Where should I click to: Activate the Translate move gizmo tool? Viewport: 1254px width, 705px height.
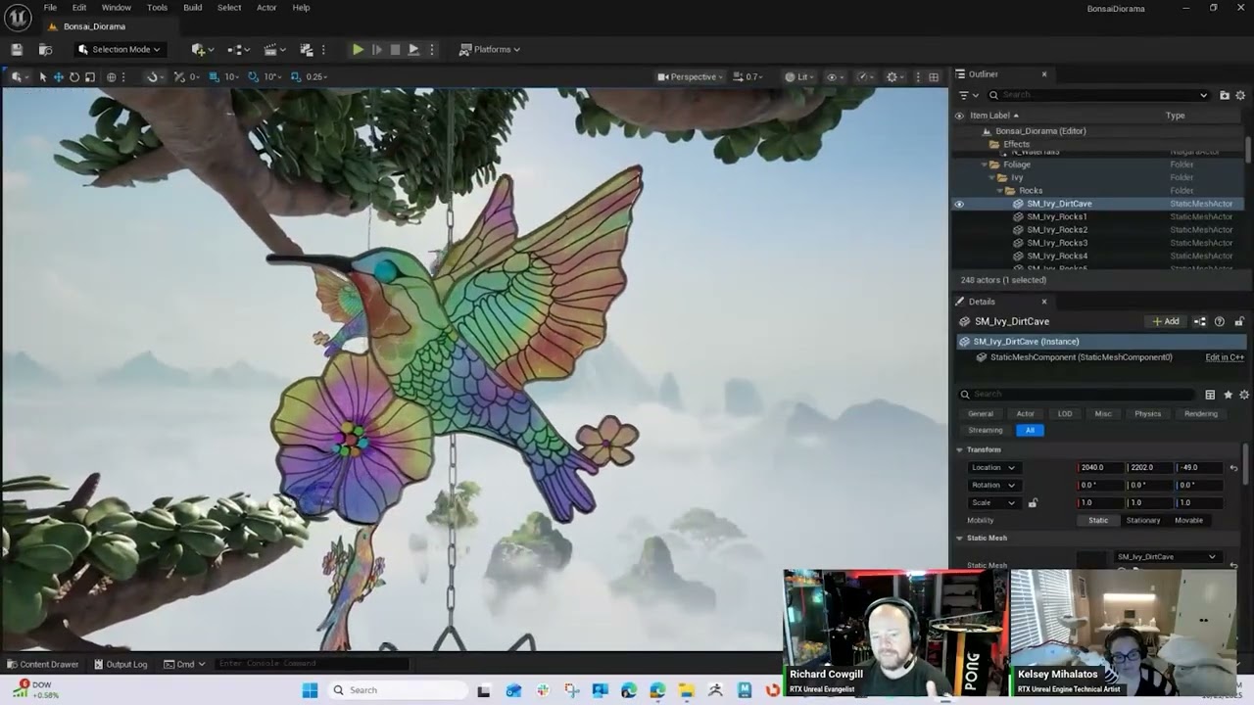pos(58,76)
